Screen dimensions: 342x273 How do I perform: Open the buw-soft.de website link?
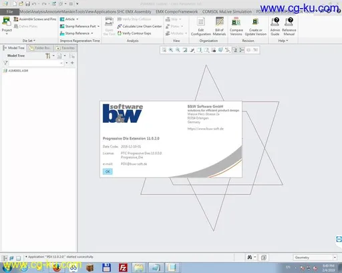(206, 129)
